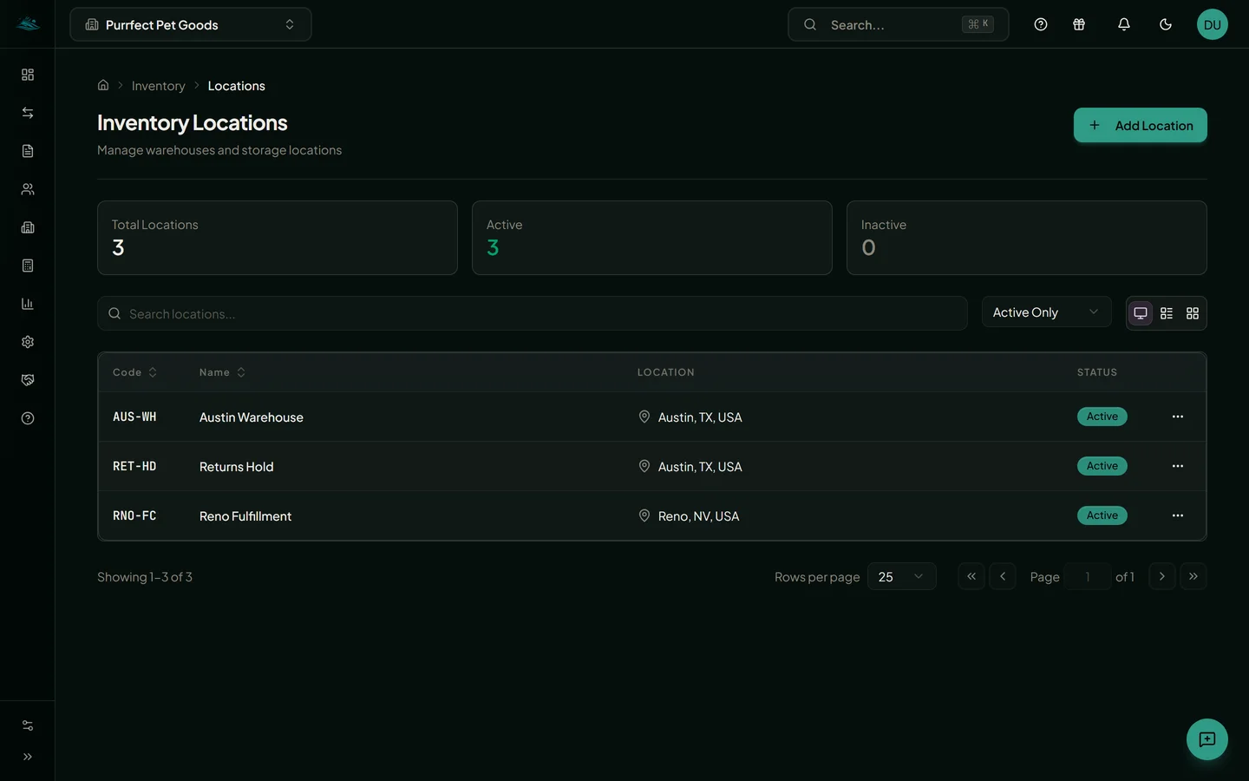Go to last page of results
1249x781 pixels.
pos(1193,576)
